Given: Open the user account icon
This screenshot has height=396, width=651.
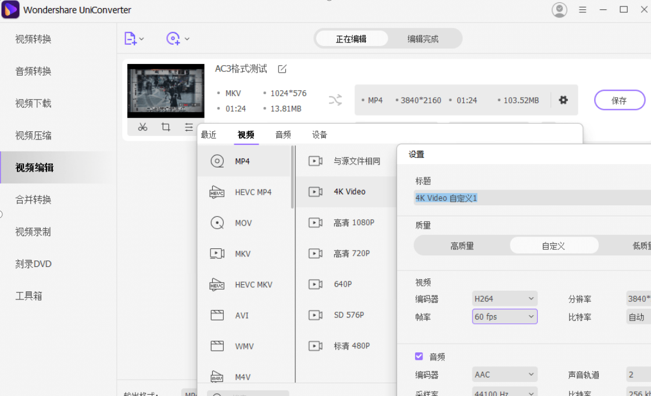Looking at the screenshot, I should tap(559, 9).
